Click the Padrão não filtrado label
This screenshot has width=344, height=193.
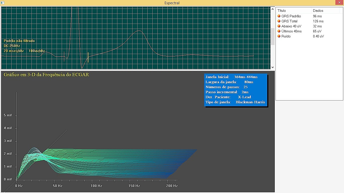[19, 41]
